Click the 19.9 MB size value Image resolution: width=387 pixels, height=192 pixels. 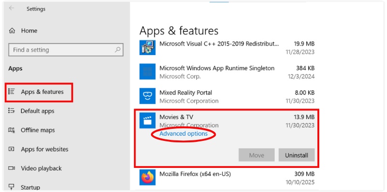304,44
